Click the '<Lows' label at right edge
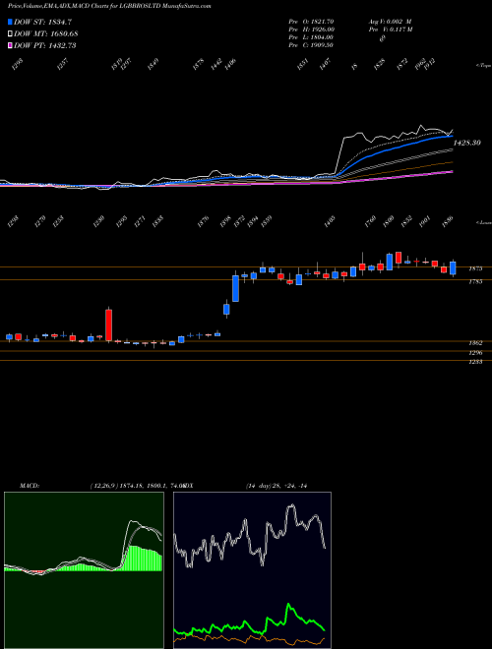492x649 pixels. pos(483,222)
